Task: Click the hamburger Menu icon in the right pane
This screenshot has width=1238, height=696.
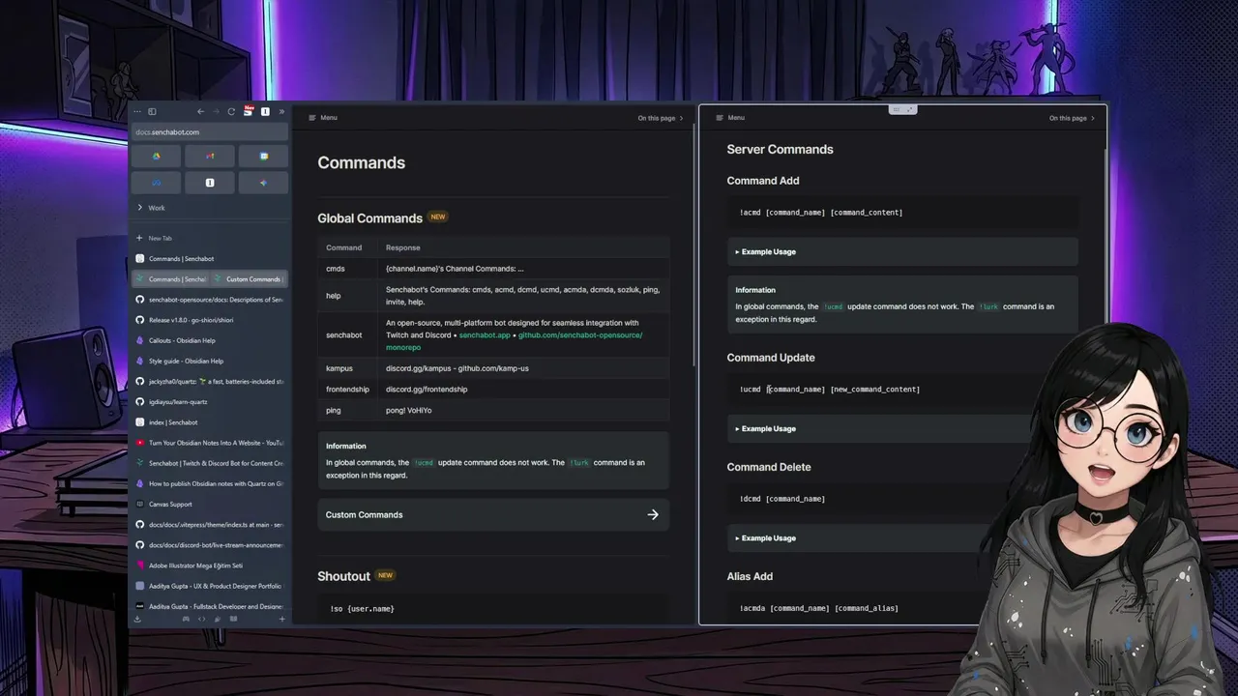Action: click(x=720, y=118)
